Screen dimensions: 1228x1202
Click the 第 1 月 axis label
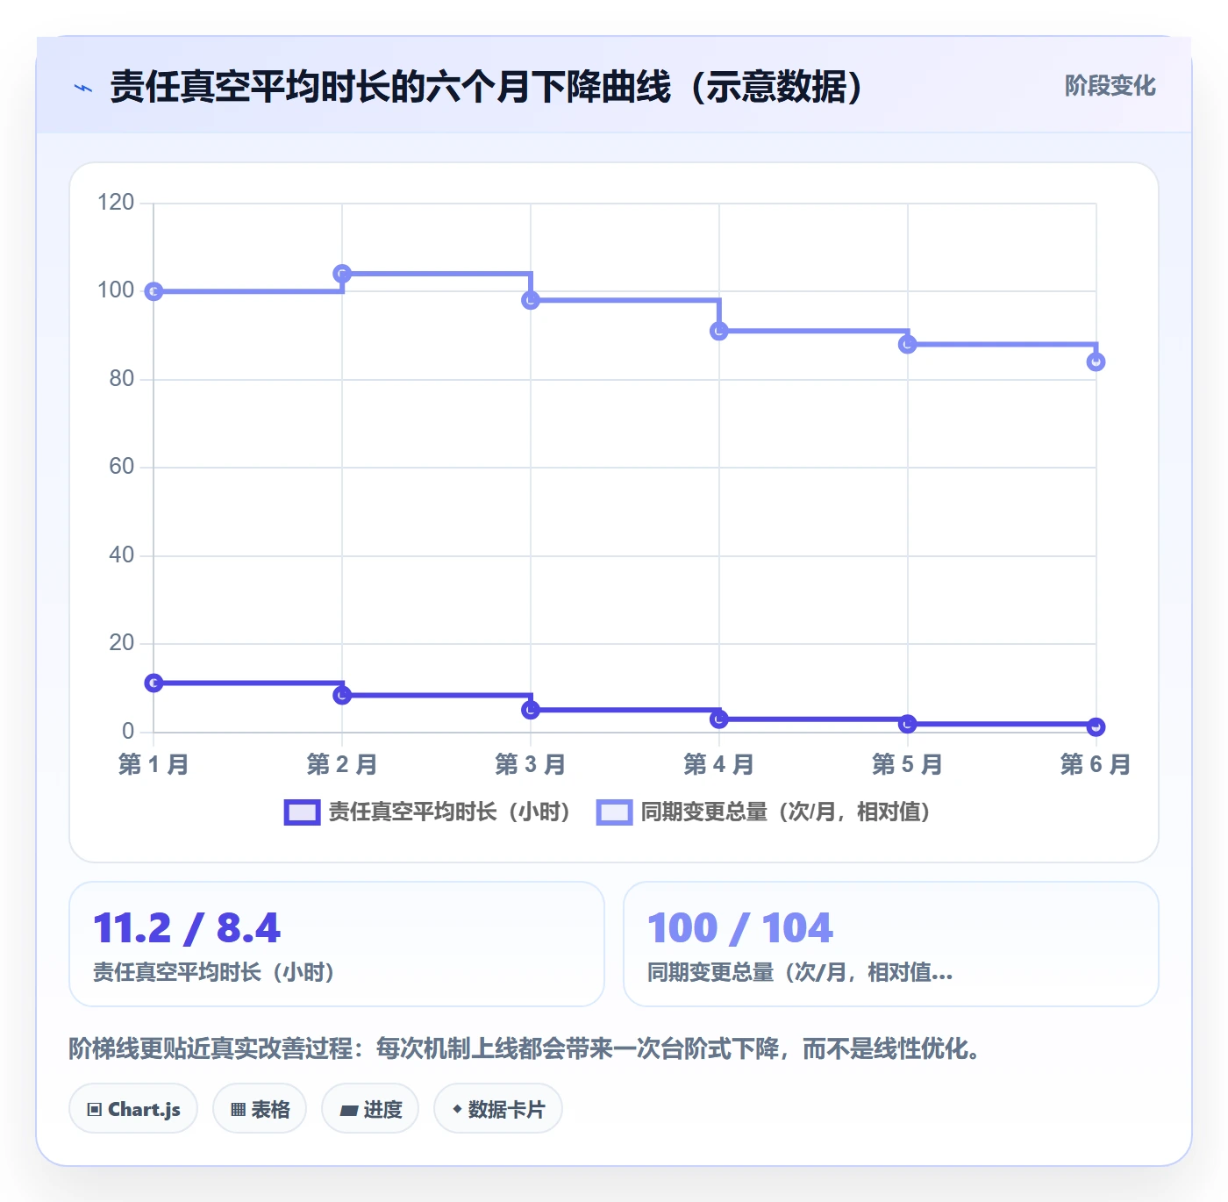(x=153, y=765)
